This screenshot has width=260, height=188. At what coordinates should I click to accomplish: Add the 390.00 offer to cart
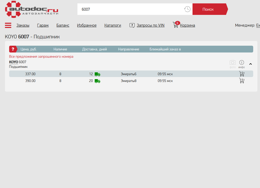(x=242, y=81)
